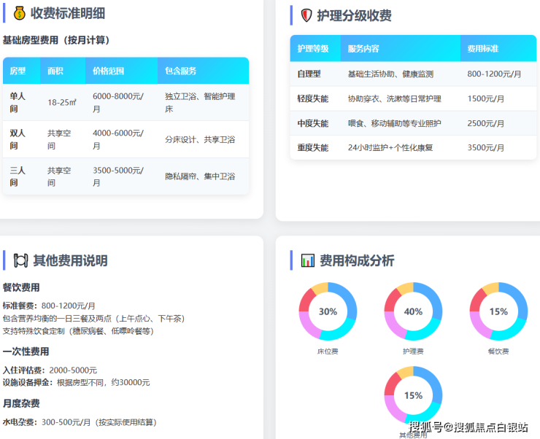Select the plate and cutlery icon beside 其他费用说明
The image size is (540, 439).
[20, 260]
